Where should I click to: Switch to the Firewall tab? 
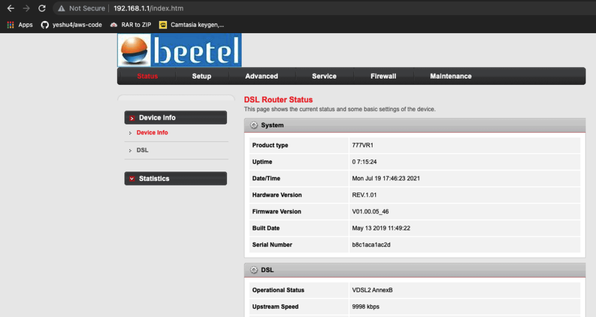click(383, 76)
